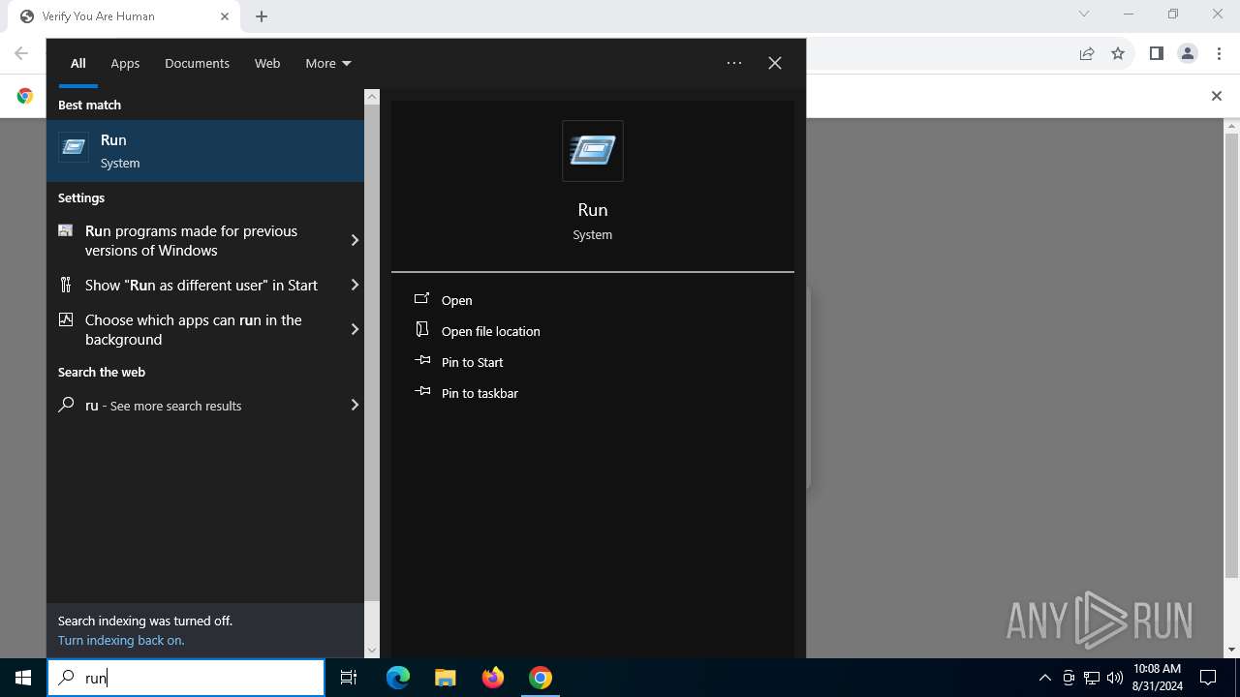Open Choose which apps can run in background

pyautogui.click(x=205, y=329)
